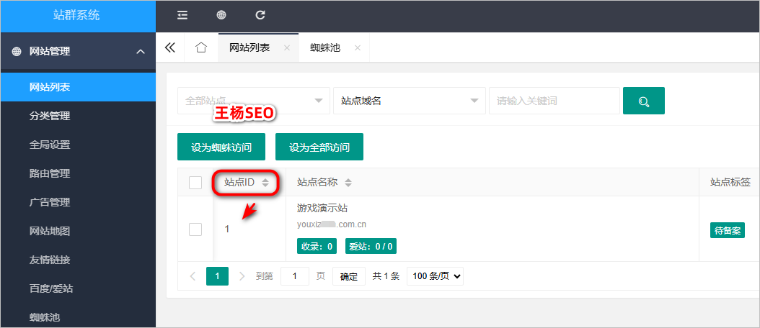
Task: Switch to the 网站列表 tab
Action: click(x=249, y=48)
